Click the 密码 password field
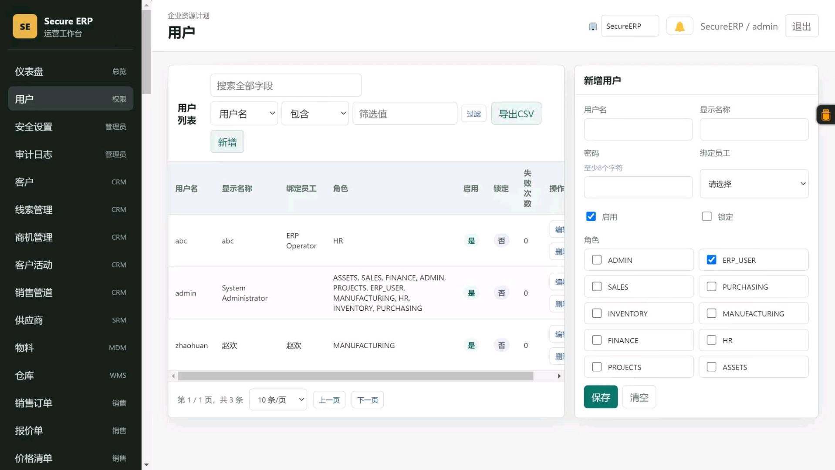Screen dimensions: 835x470 point(638,187)
